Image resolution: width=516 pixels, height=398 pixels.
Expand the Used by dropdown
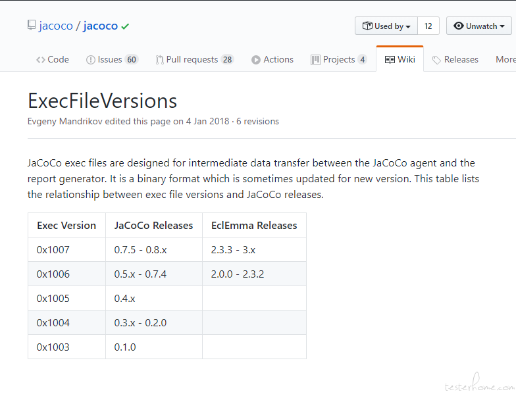(386, 26)
